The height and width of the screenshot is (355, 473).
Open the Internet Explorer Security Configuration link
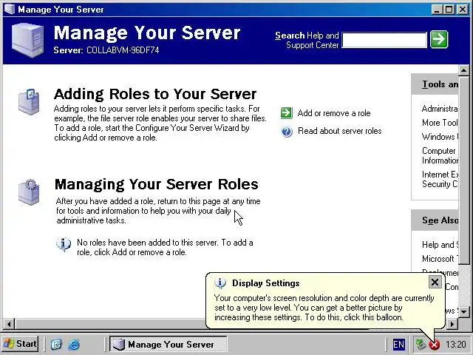click(440, 179)
